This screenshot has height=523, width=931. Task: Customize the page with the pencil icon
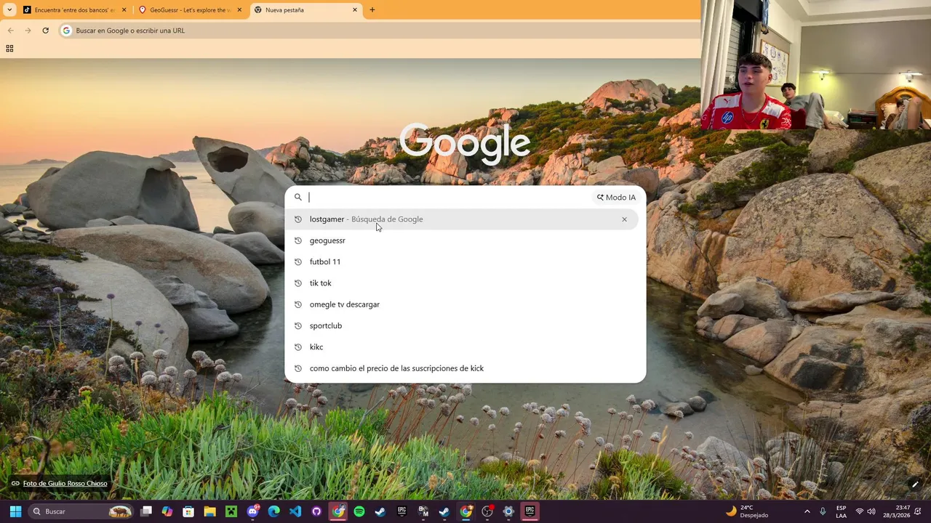coord(915,485)
